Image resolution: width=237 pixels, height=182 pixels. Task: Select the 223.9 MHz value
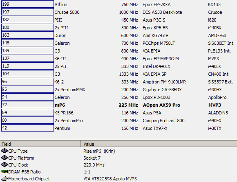(x=94, y=165)
